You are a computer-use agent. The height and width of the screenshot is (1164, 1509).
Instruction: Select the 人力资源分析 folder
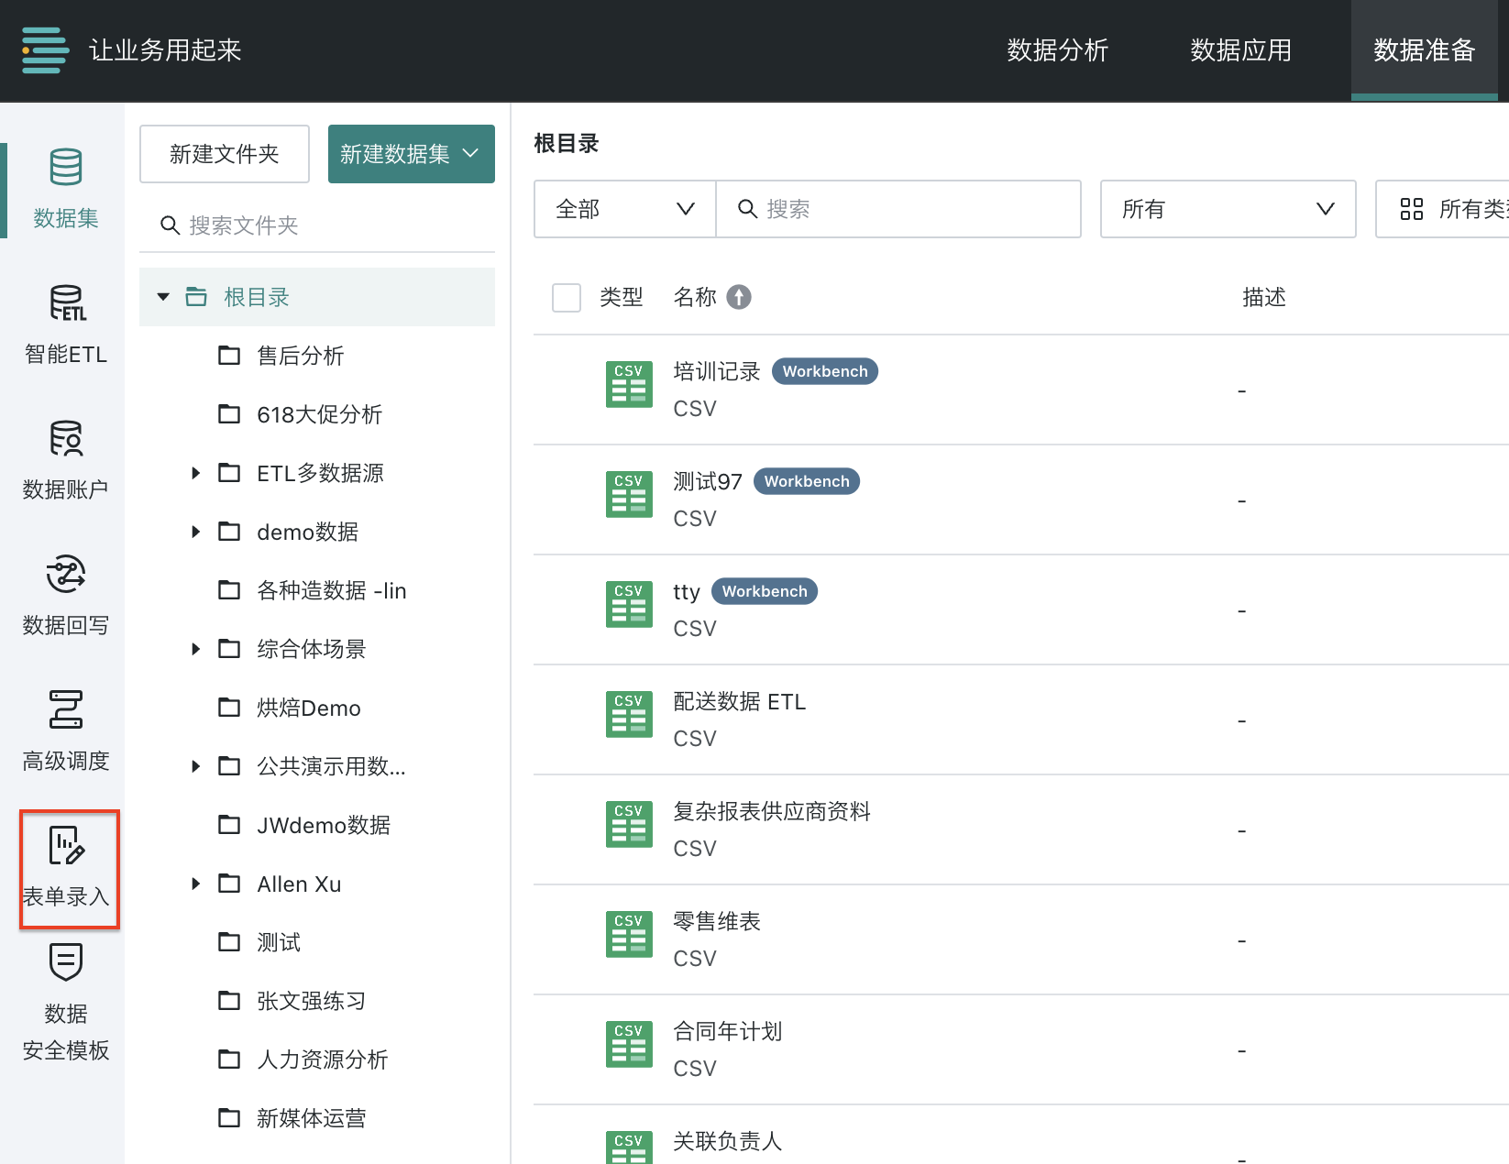323,1060
